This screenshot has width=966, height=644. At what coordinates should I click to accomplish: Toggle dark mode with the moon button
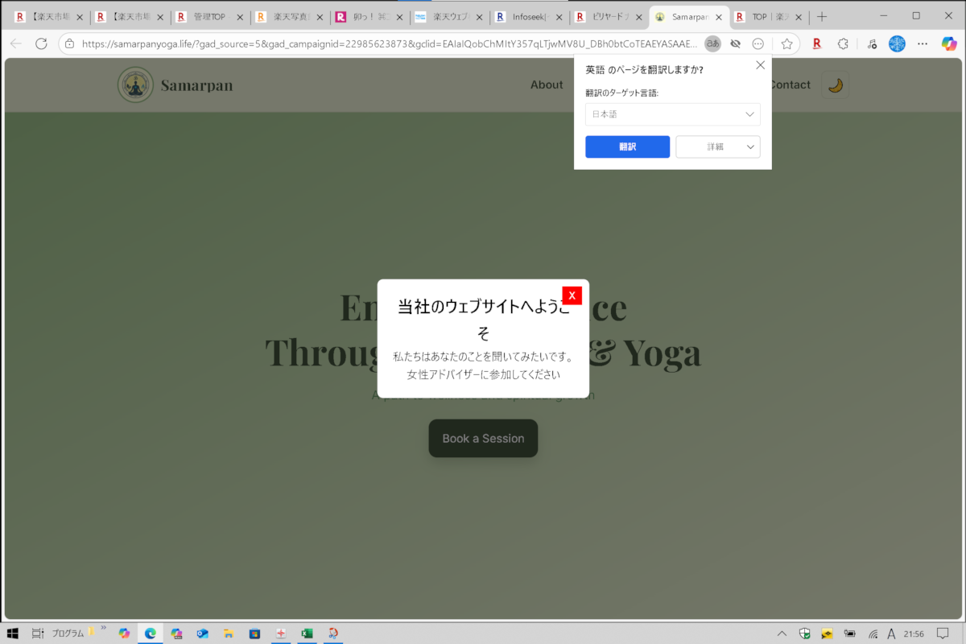pyautogui.click(x=835, y=85)
